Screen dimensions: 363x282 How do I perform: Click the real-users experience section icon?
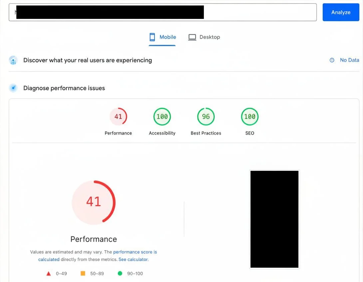click(x=13, y=60)
